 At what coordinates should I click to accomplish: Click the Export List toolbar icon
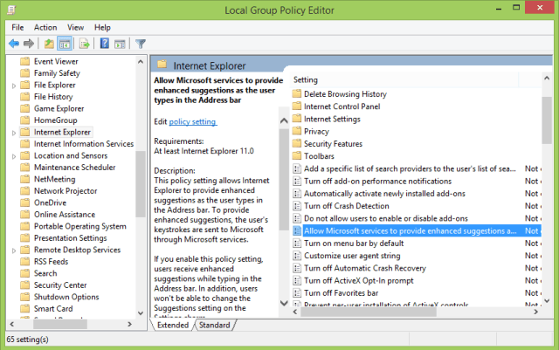coord(85,44)
